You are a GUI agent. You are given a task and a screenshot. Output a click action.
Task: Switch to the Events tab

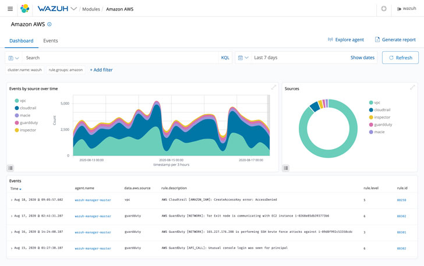51,41
